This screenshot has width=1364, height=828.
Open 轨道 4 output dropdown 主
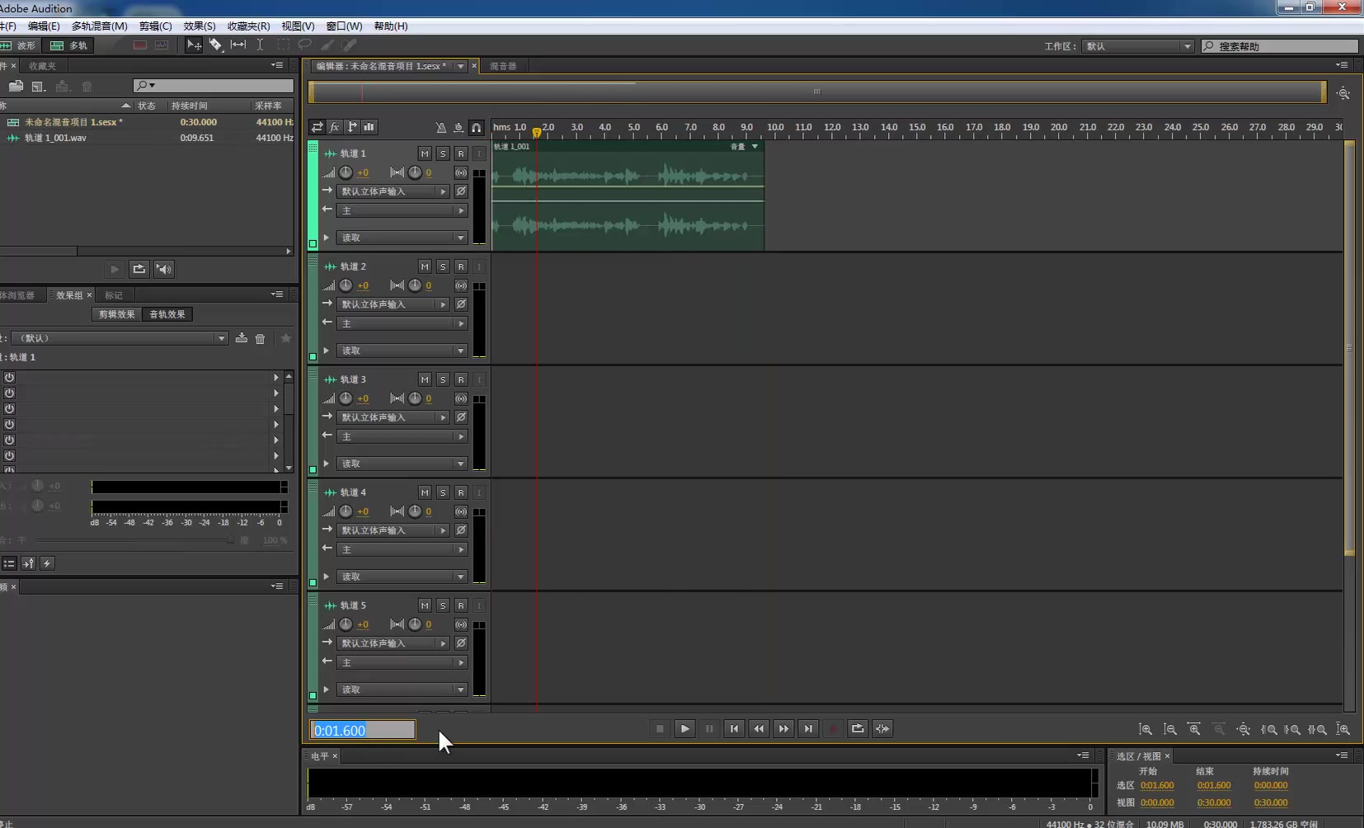coord(402,549)
